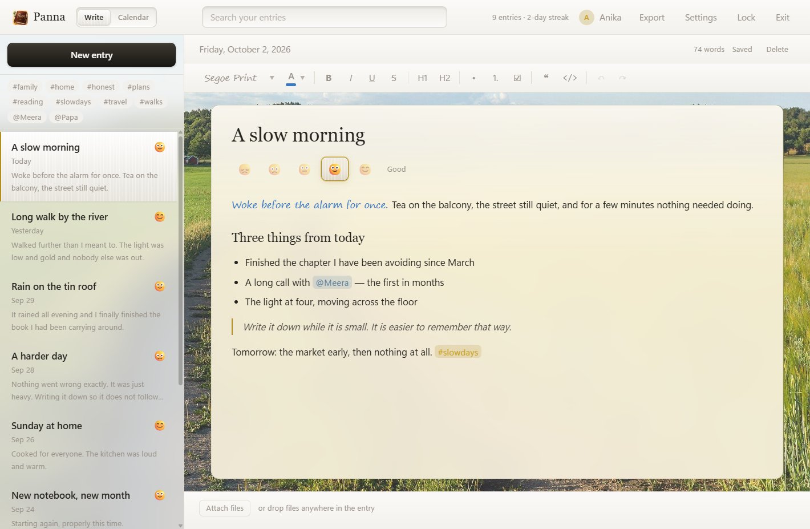Click the entry list scrollbar down arrow
Screen dimensions: 810x529
pyautogui.click(x=181, y=526)
